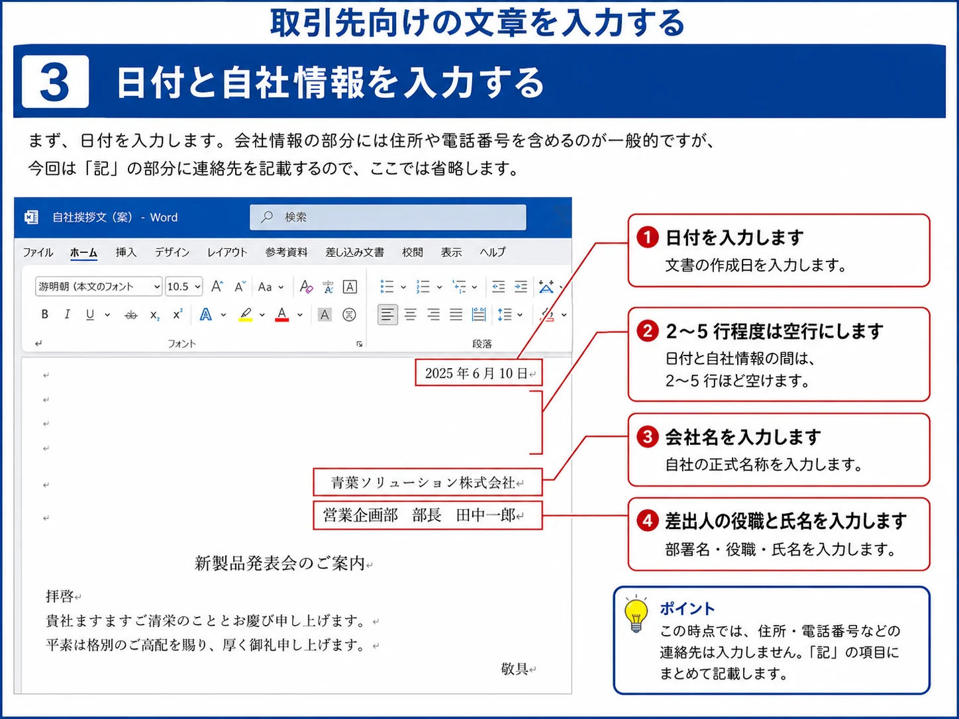Click Shading paint bucket icon

(547, 314)
